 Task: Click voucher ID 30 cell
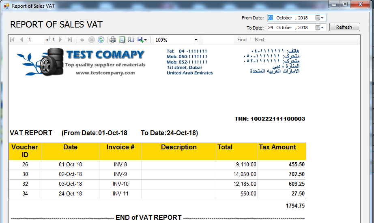[25, 174]
